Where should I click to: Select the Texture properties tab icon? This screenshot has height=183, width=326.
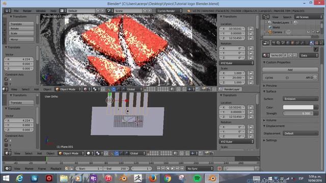316,43
